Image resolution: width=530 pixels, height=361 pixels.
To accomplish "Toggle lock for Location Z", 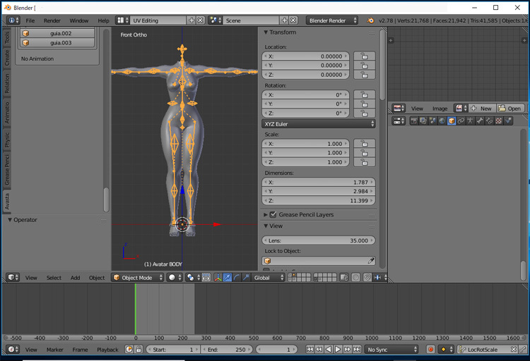I will (x=365, y=75).
